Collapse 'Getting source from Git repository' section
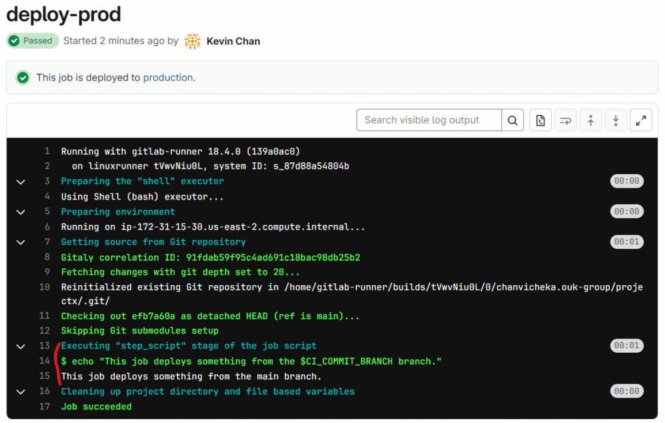Image resolution: width=665 pixels, height=423 pixels. [x=21, y=242]
